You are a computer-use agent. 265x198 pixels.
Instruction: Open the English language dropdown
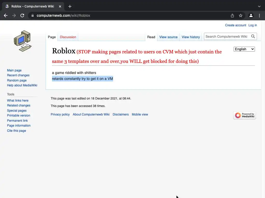click(244, 49)
